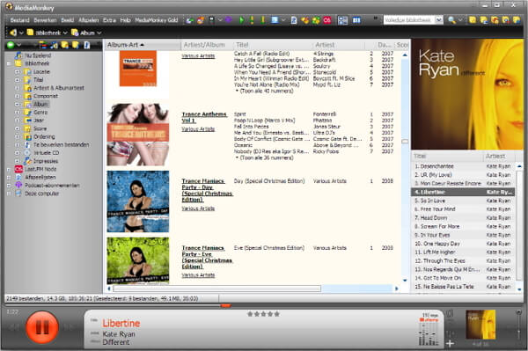This screenshot has height=351, width=528.
Task: Click the blue window icon in toolbar
Action: 275,20
